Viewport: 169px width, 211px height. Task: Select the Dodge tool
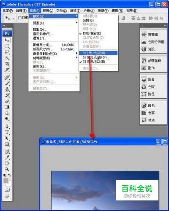[x=7, y=119]
